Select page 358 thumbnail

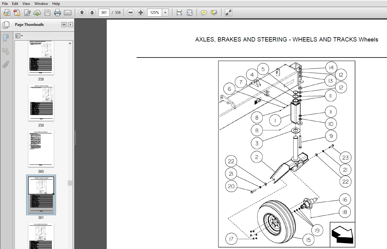[41, 57]
